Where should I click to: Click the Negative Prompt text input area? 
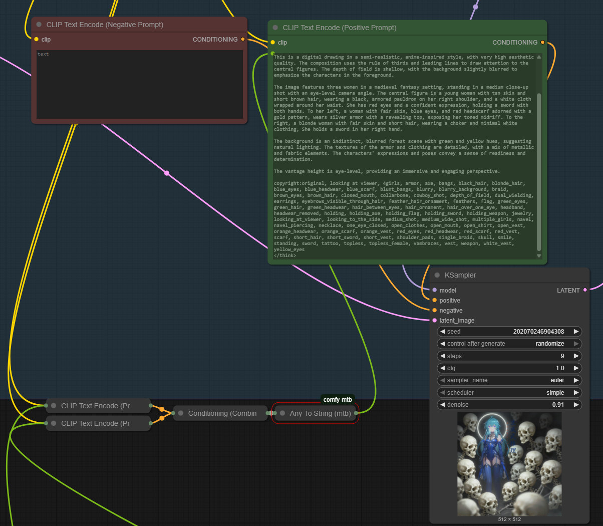pos(139,84)
